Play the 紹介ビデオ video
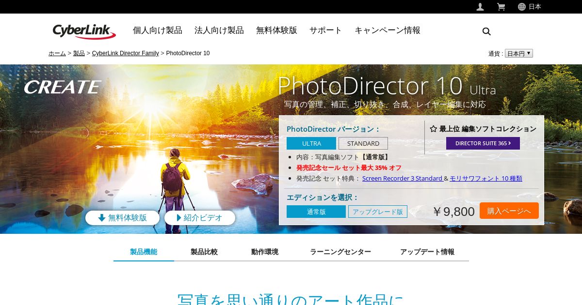This screenshot has height=305, width=582. 200,218
